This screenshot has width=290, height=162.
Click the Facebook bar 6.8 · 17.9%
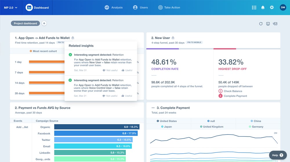[96, 133]
